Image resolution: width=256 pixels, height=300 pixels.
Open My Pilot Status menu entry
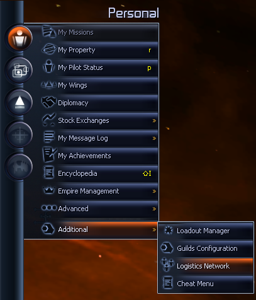coord(99,67)
